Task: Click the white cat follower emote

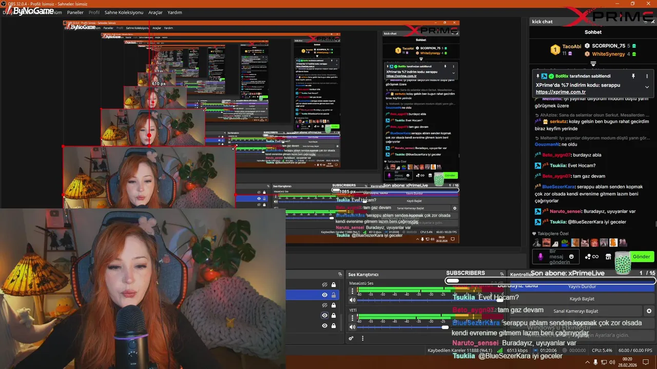Action: [585, 242]
